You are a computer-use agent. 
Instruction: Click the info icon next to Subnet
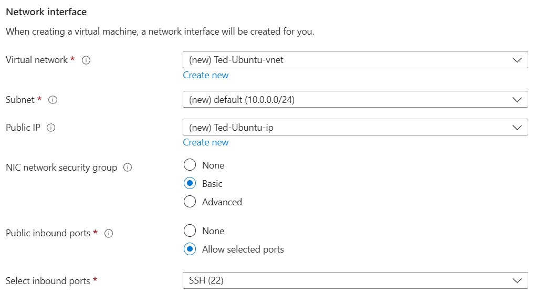[53, 100]
